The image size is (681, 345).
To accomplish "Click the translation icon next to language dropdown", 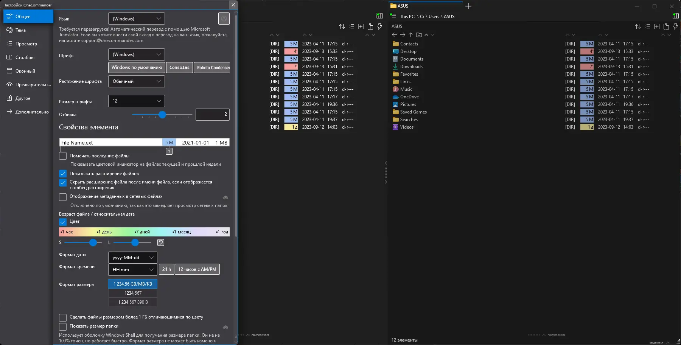I will pyautogui.click(x=224, y=19).
